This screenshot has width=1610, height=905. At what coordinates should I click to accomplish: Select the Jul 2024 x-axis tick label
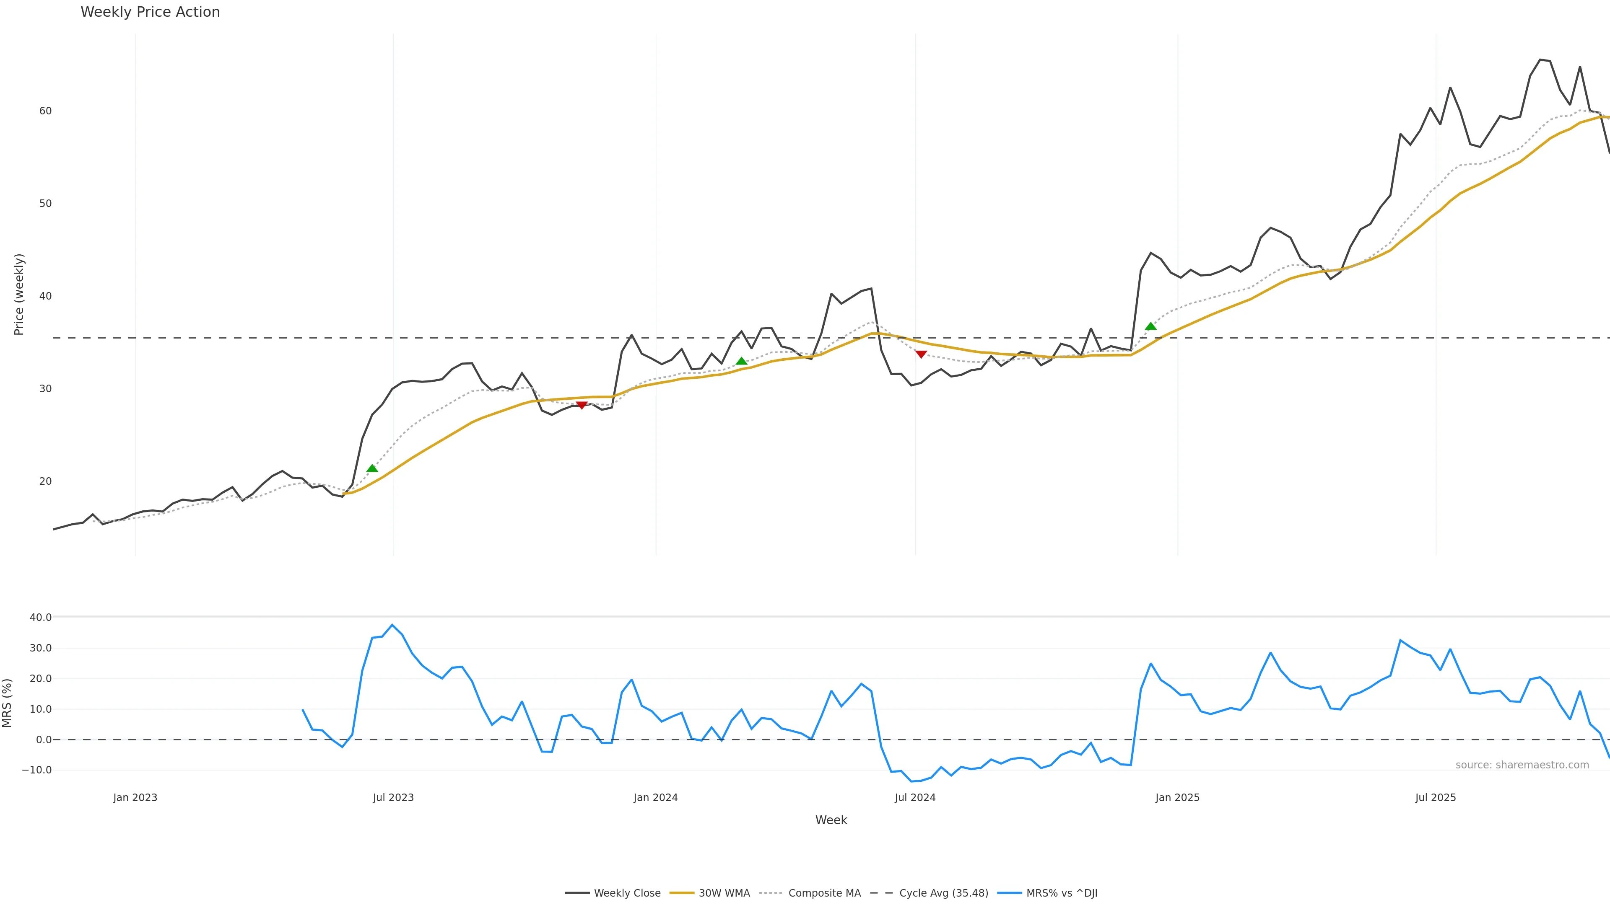point(915,798)
